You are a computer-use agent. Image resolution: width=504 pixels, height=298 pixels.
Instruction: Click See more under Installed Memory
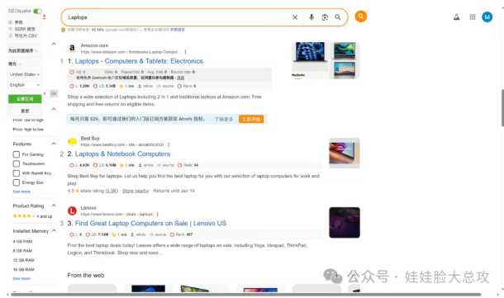click(21, 279)
